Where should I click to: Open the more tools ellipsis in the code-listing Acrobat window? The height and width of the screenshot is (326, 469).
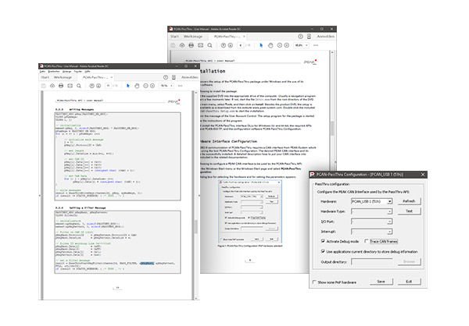(x=181, y=86)
